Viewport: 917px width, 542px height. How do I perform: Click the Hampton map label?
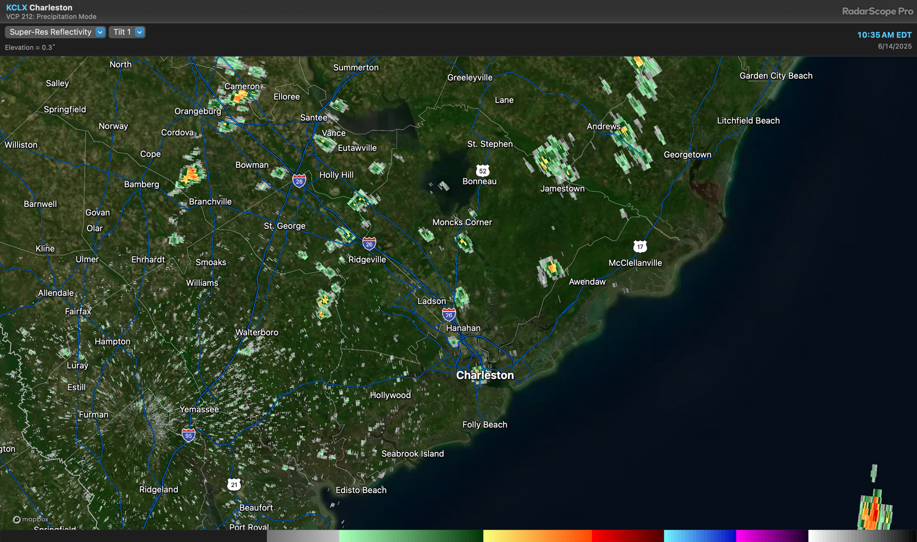click(112, 341)
